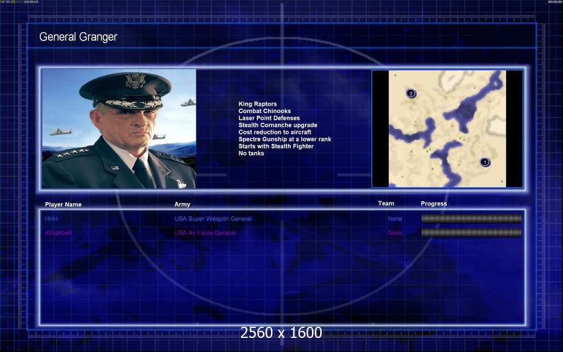
Task: Click the loading progress bar for KiNgKodA
Action: [472, 233]
